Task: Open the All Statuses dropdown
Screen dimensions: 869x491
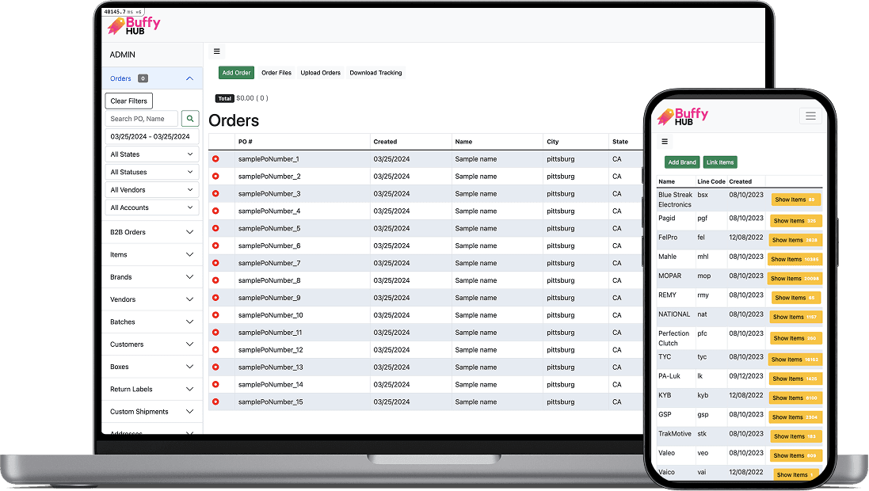Action: coord(152,172)
